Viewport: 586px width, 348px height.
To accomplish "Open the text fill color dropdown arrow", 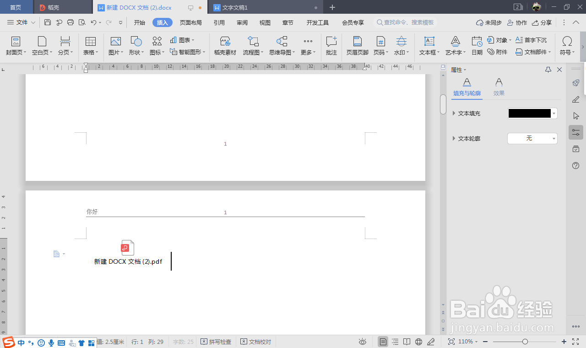I will [554, 113].
